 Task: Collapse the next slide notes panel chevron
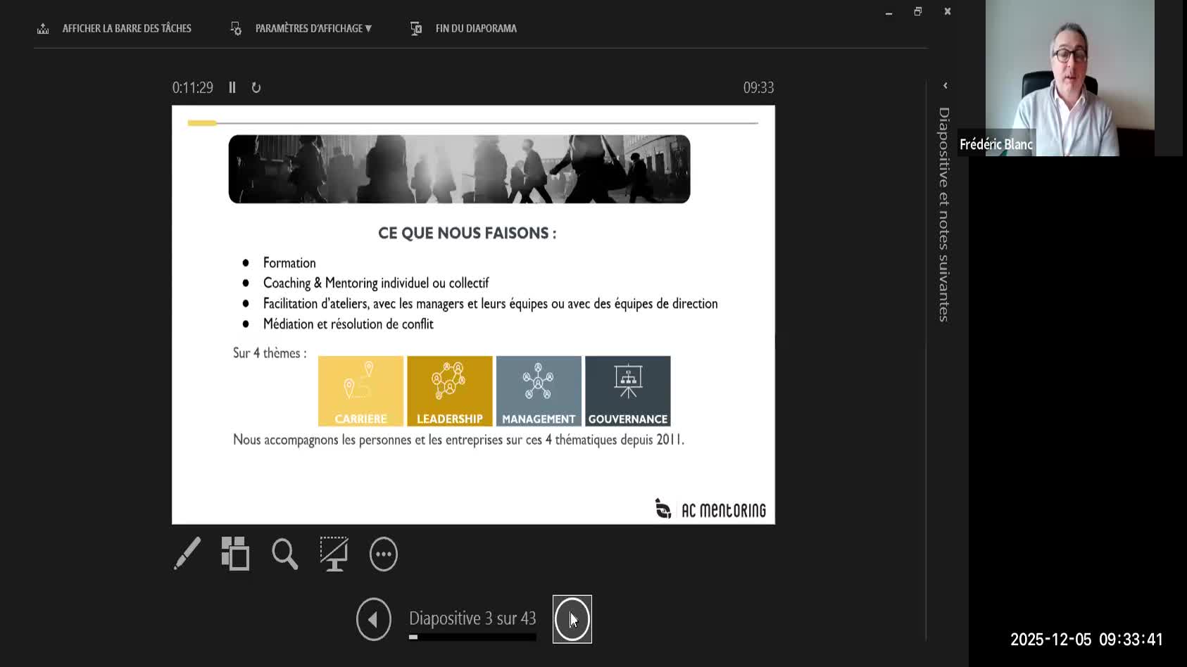[x=945, y=86]
